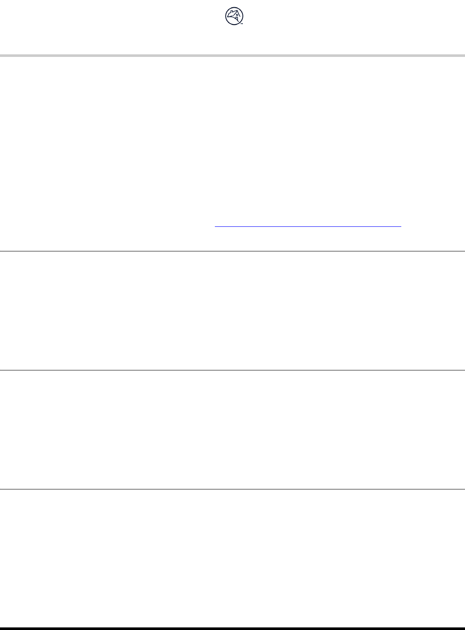The height and width of the screenshot is (630, 465).
Task: Click the TM mark beside the house logo
Action: tap(242, 24)
